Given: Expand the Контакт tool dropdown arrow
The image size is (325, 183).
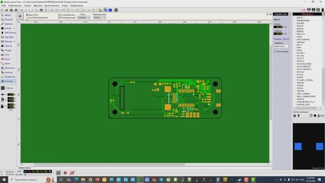Looking at the screenshot, I should [15, 28].
